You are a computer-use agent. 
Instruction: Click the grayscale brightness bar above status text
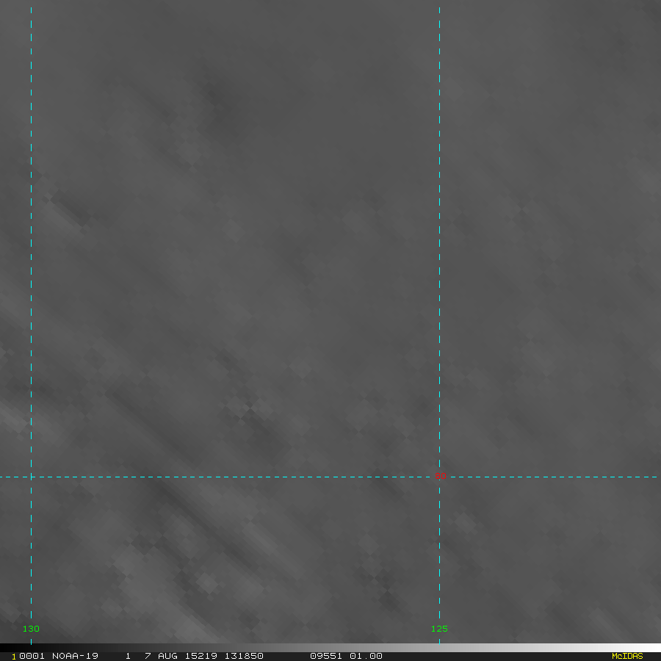330,648
